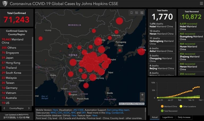
Task: Click the bookmarks icon on the map
Action: point(131,12)
